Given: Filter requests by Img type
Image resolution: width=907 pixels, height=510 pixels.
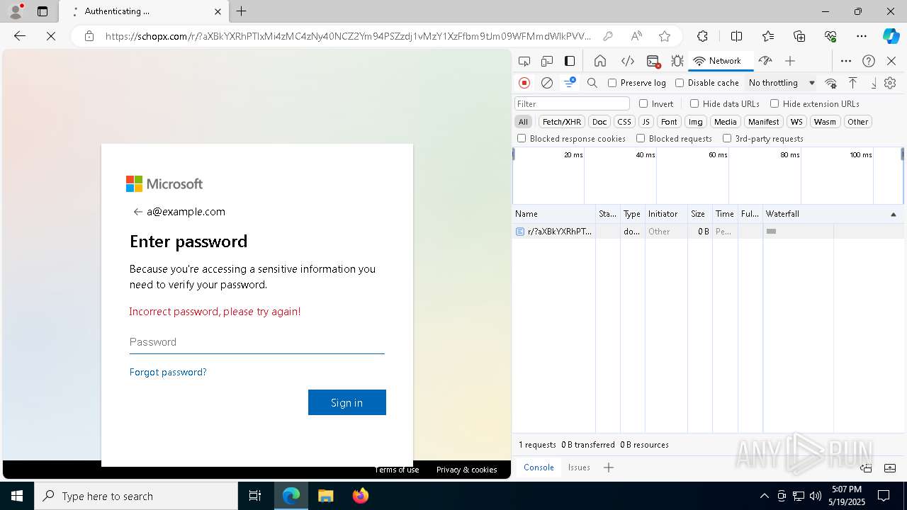Looking at the screenshot, I should 696,122.
